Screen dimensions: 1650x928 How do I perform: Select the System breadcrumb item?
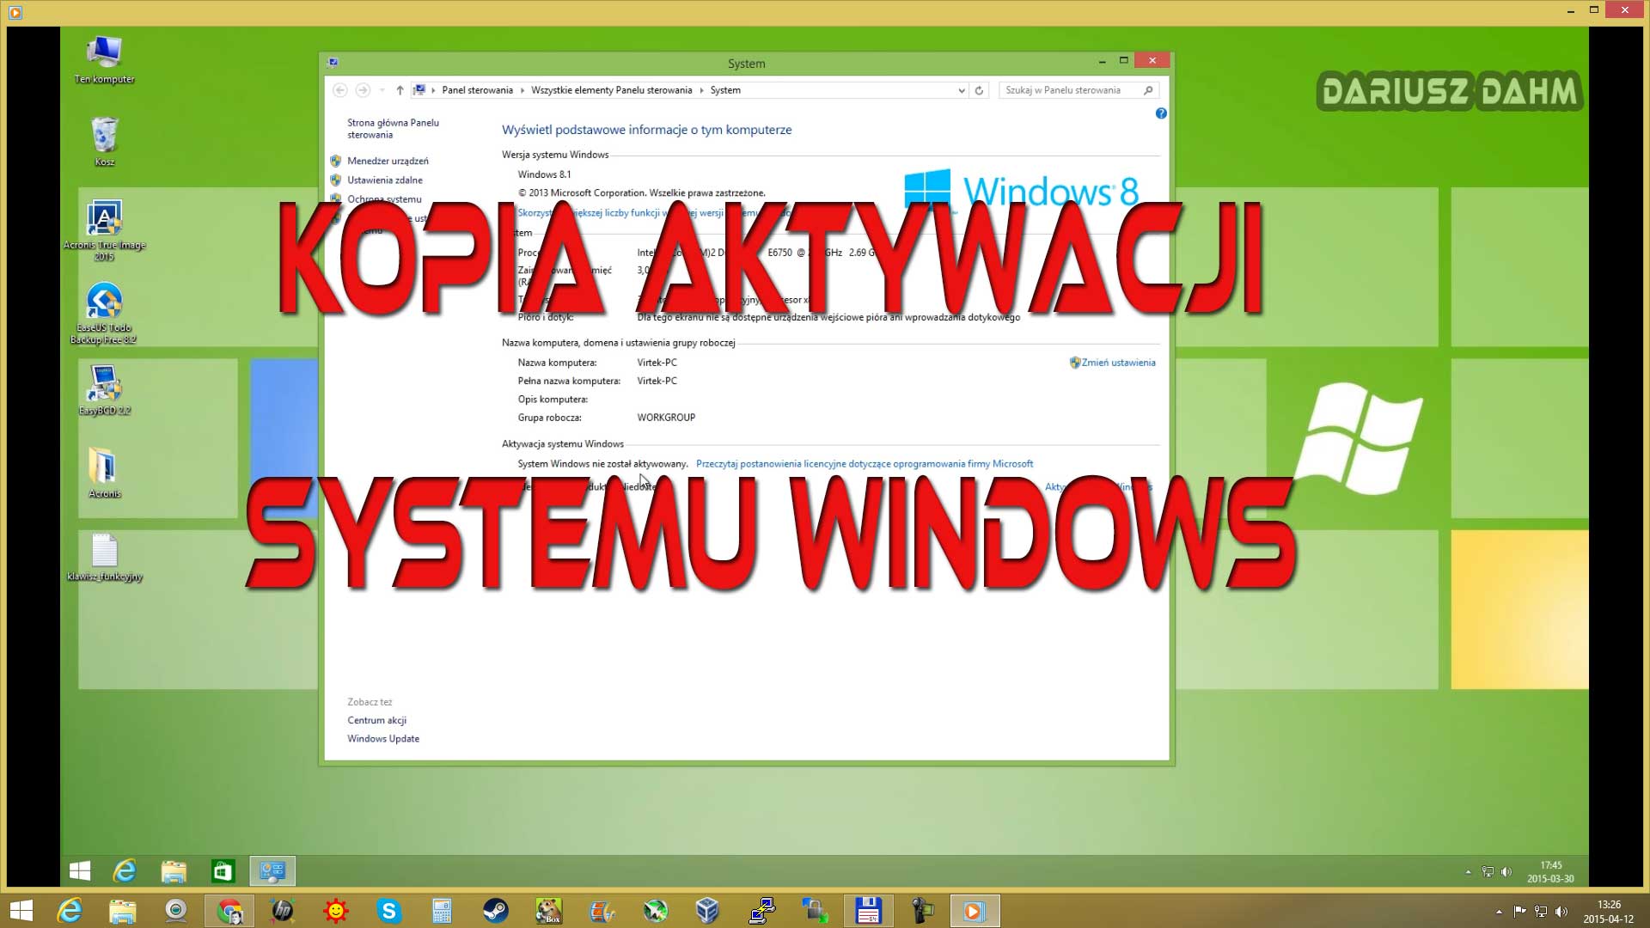[x=725, y=90]
